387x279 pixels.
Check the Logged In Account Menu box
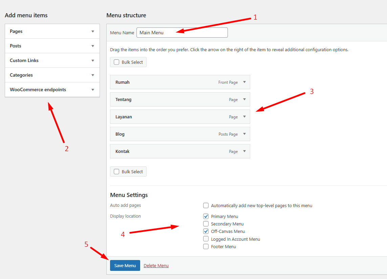tap(206, 239)
